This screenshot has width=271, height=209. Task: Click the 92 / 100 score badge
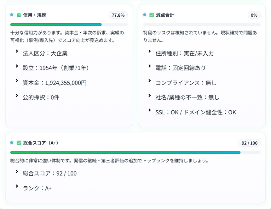click(250, 143)
